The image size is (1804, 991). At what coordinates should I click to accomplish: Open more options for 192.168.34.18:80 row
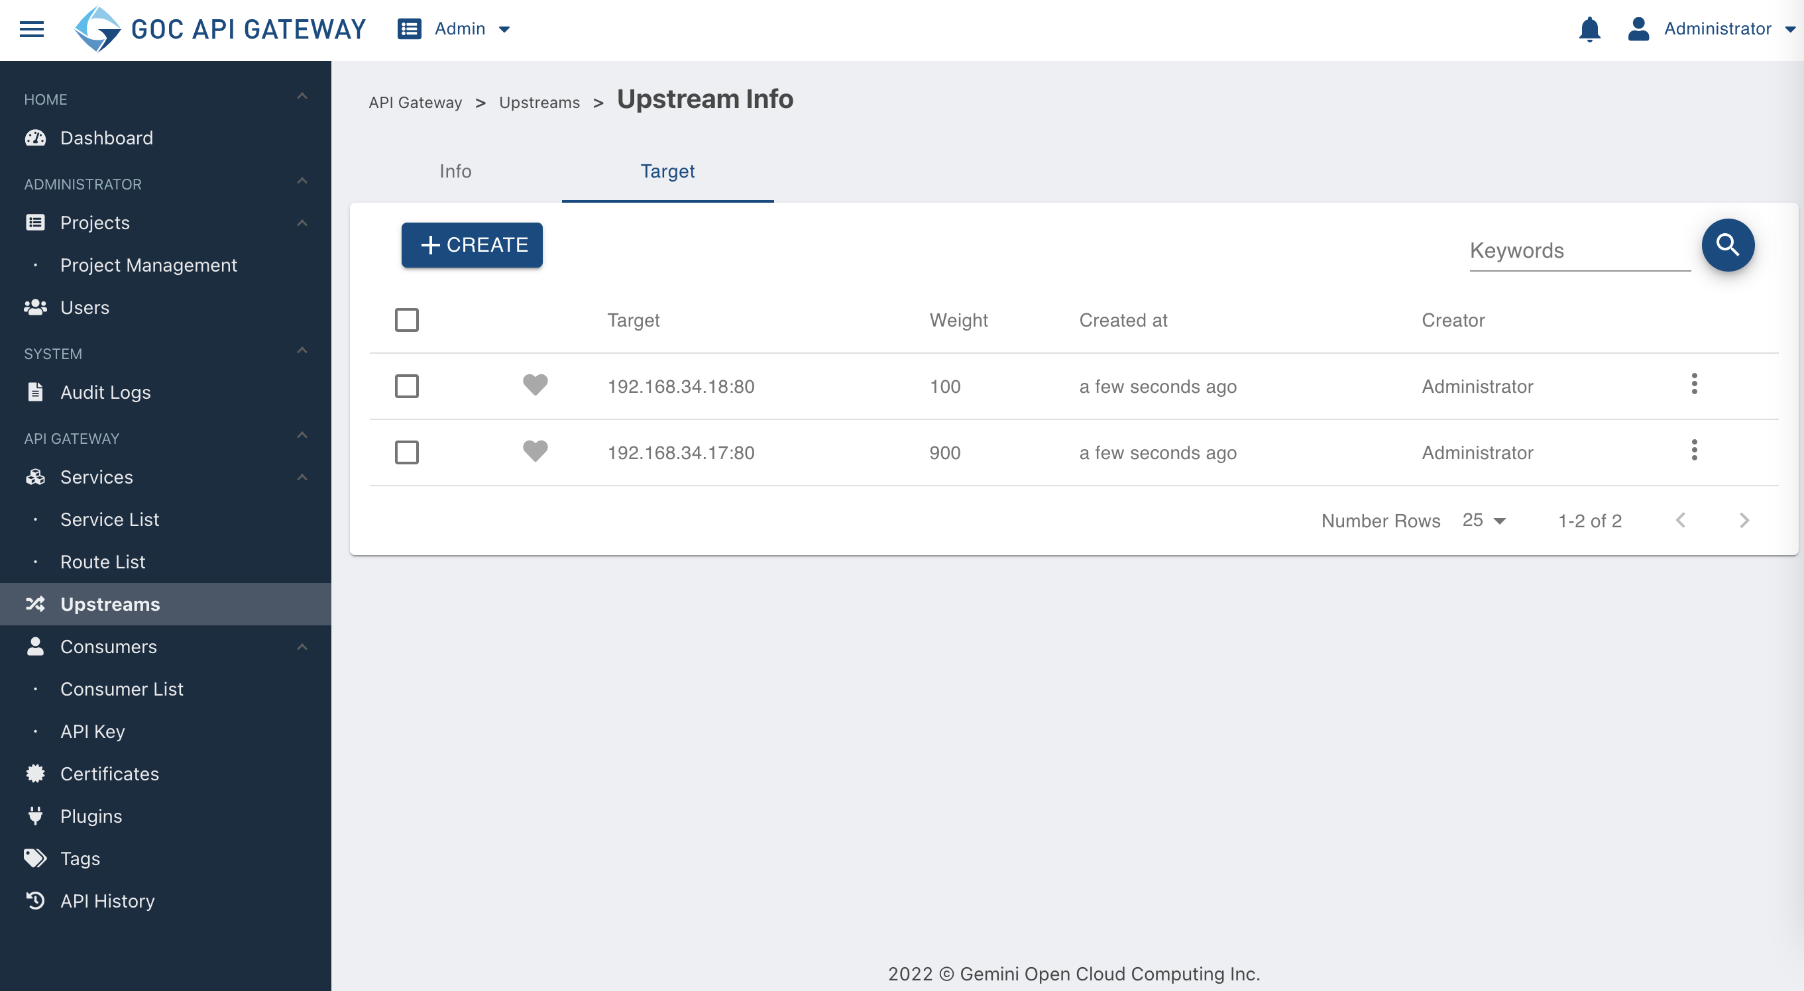pos(1694,384)
